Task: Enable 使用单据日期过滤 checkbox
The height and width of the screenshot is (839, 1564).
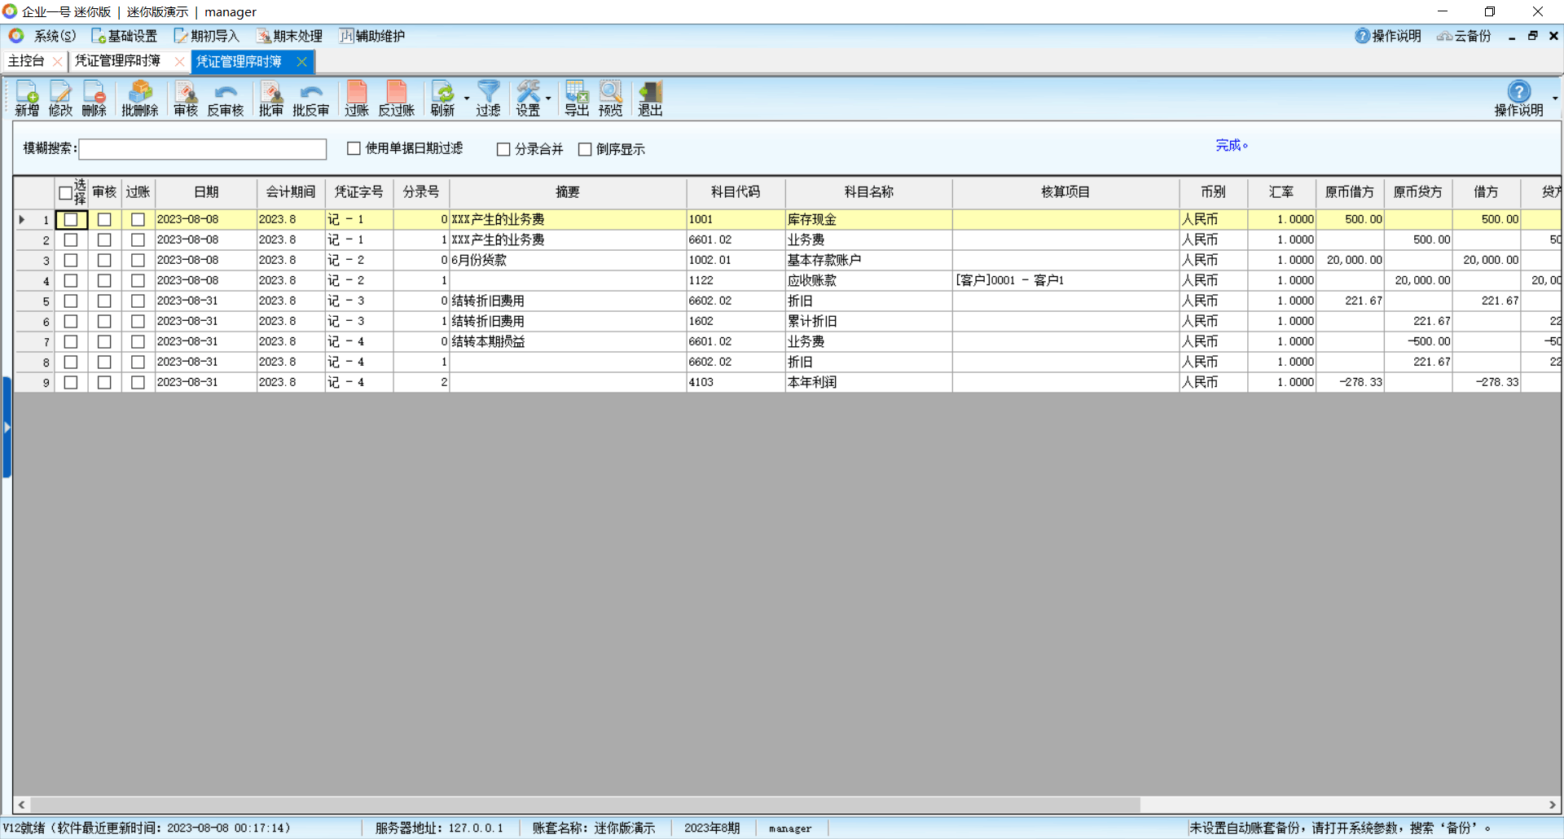Action: click(354, 148)
